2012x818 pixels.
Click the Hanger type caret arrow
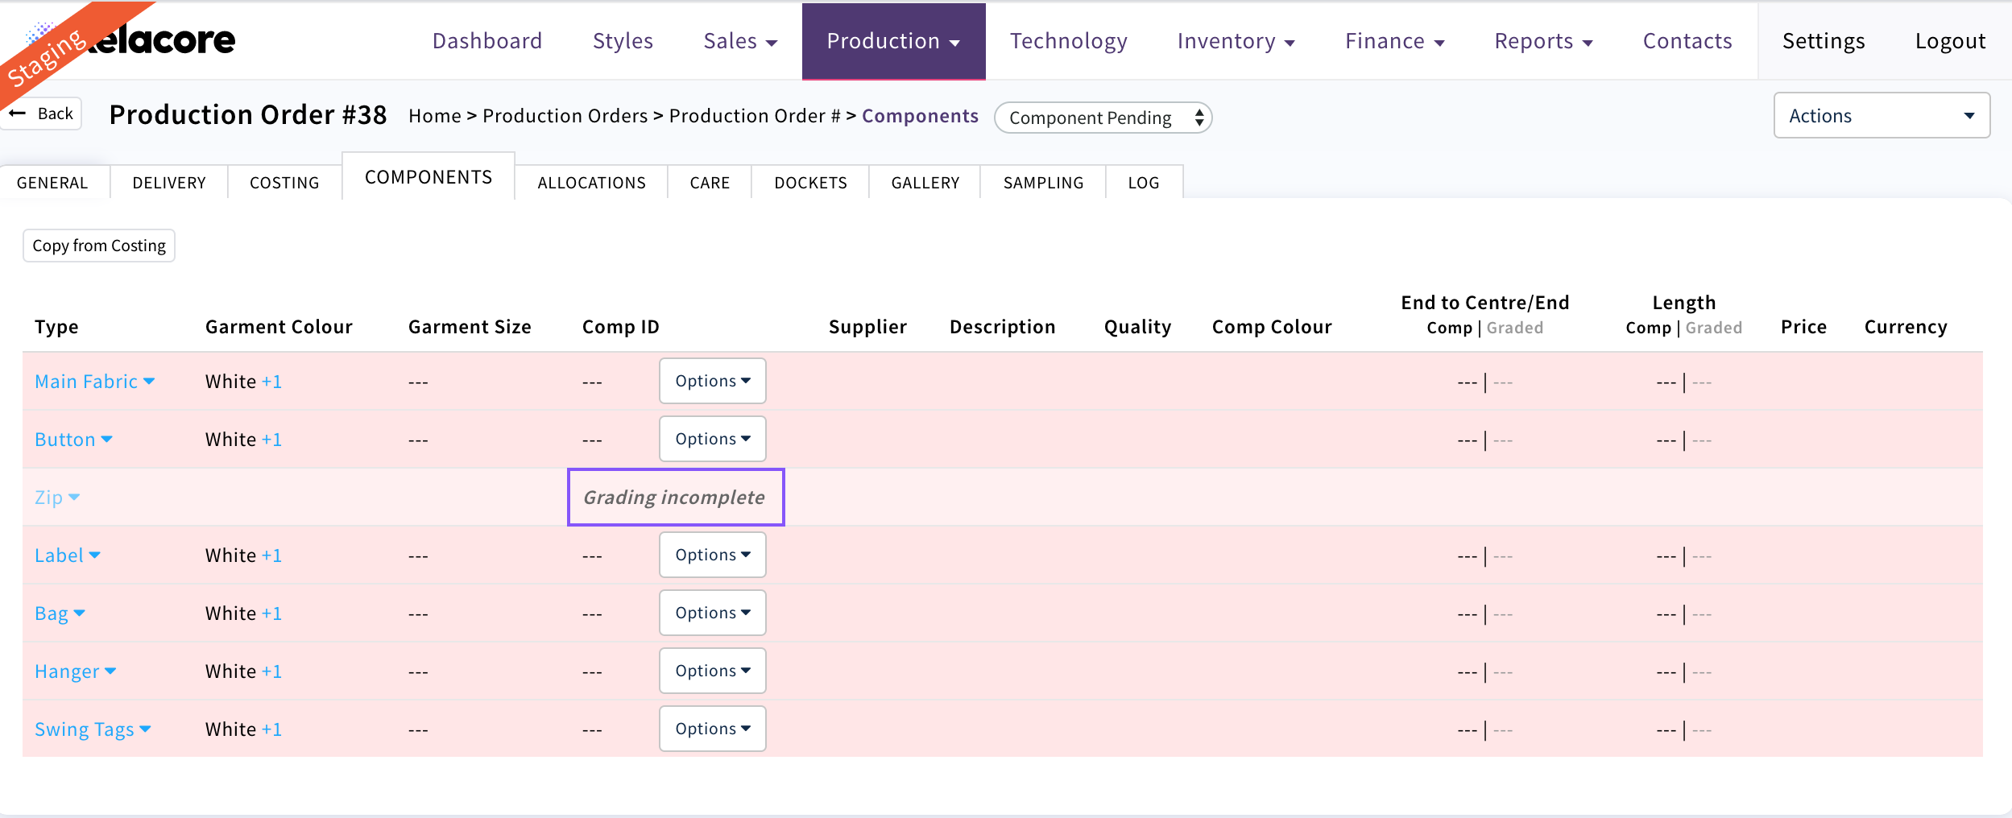click(110, 671)
